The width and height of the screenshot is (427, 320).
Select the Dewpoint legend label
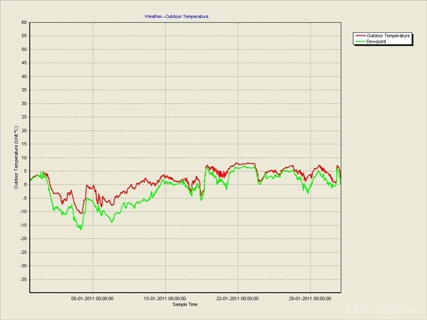click(377, 41)
